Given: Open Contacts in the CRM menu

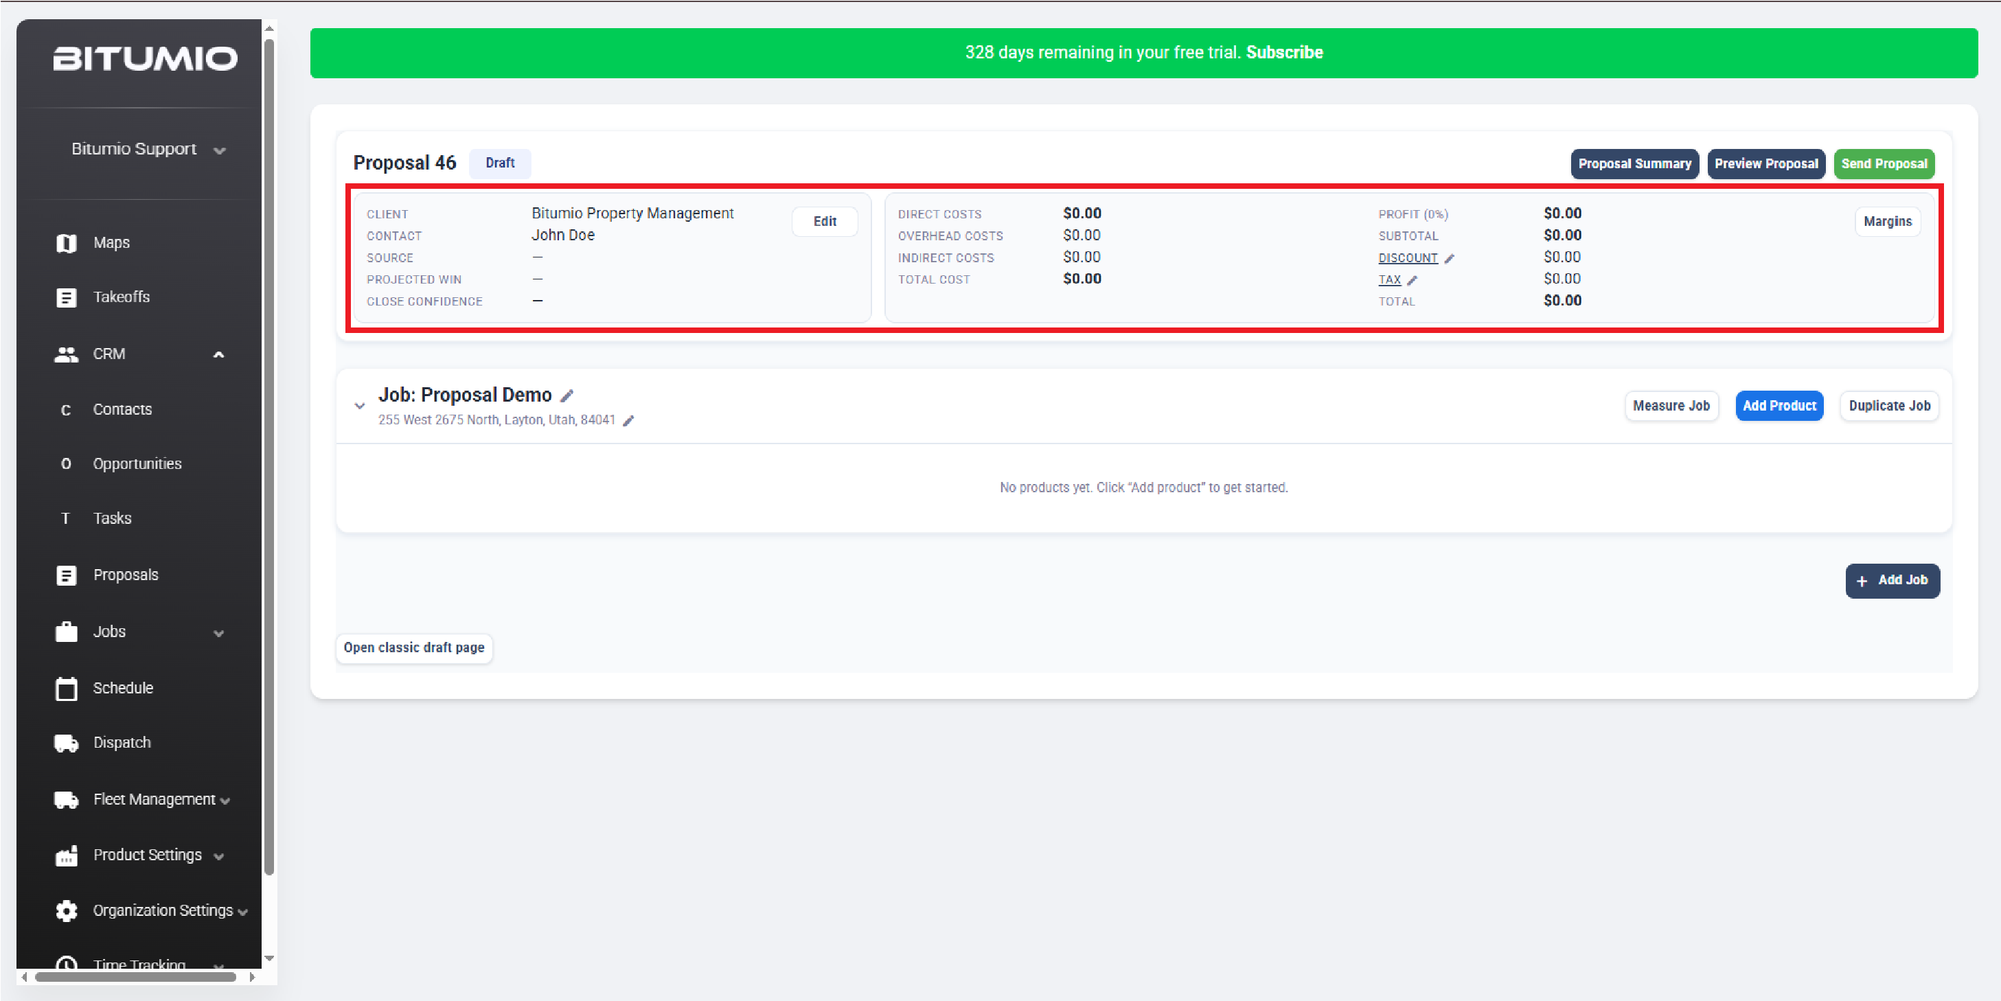Looking at the screenshot, I should coord(122,409).
